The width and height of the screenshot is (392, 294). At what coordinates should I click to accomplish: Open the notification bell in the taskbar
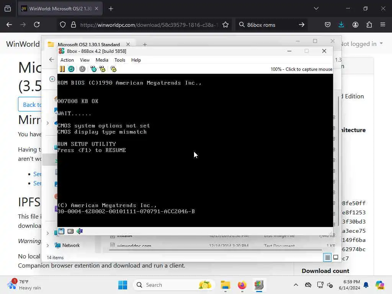click(x=366, y=285)
